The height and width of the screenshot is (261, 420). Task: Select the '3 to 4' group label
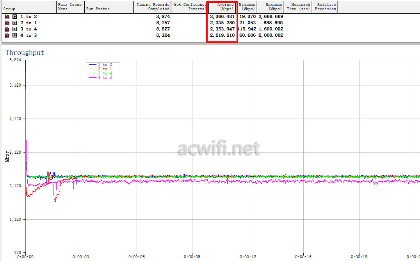click(28, 29)
